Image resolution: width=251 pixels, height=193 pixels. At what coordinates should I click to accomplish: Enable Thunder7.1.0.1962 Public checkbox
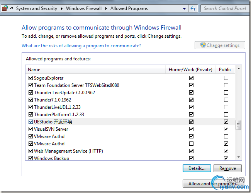pyautogui.click(x=226, y=100)
